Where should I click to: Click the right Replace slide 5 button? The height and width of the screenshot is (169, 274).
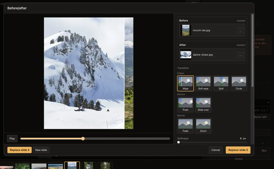[238, 150]
